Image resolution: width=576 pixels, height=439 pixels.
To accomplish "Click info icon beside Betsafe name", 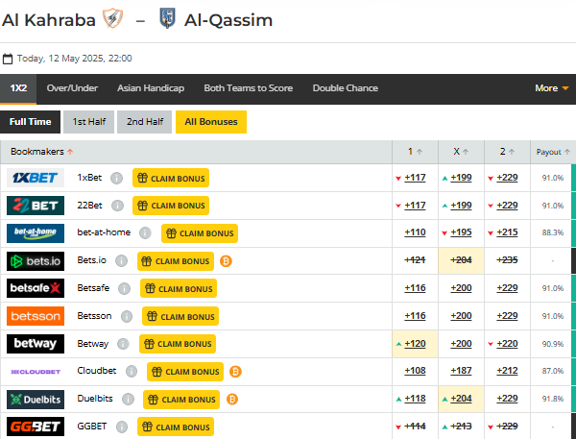I will (x=125, y=288).
